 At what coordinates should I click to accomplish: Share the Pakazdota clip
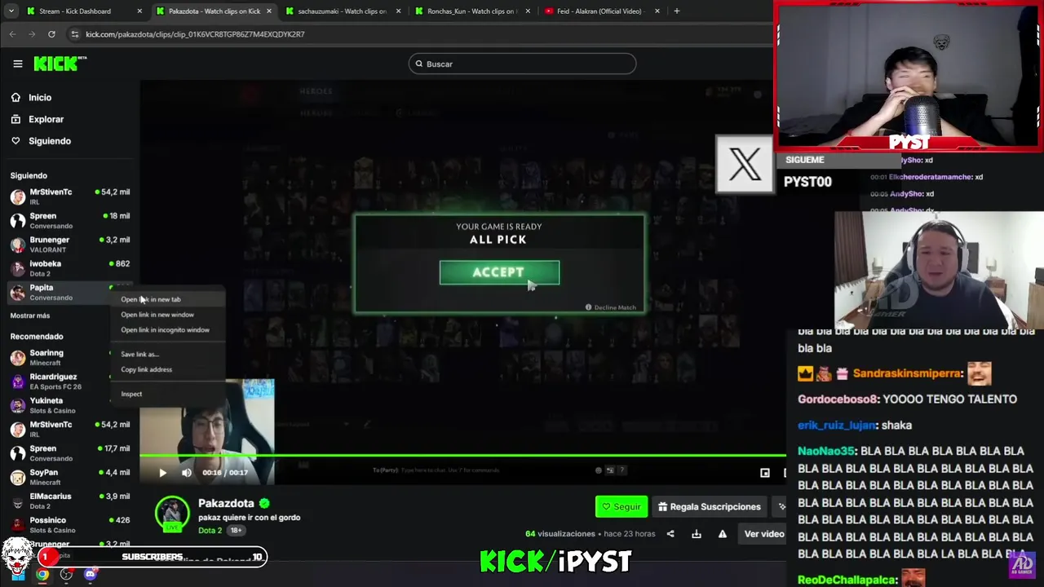tap(670, 534)
